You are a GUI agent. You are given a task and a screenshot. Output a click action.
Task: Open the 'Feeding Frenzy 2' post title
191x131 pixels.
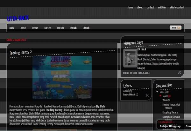pyautogui.click(x=21, y=53)
